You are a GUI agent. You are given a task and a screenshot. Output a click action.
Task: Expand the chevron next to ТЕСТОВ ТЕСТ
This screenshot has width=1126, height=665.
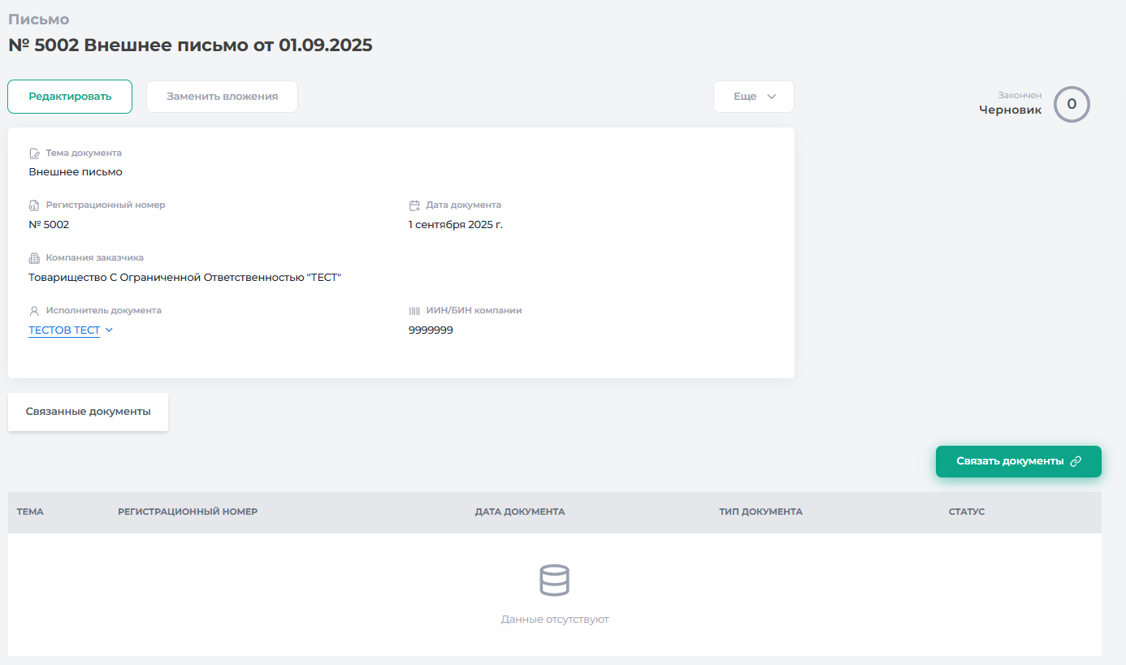109,330
